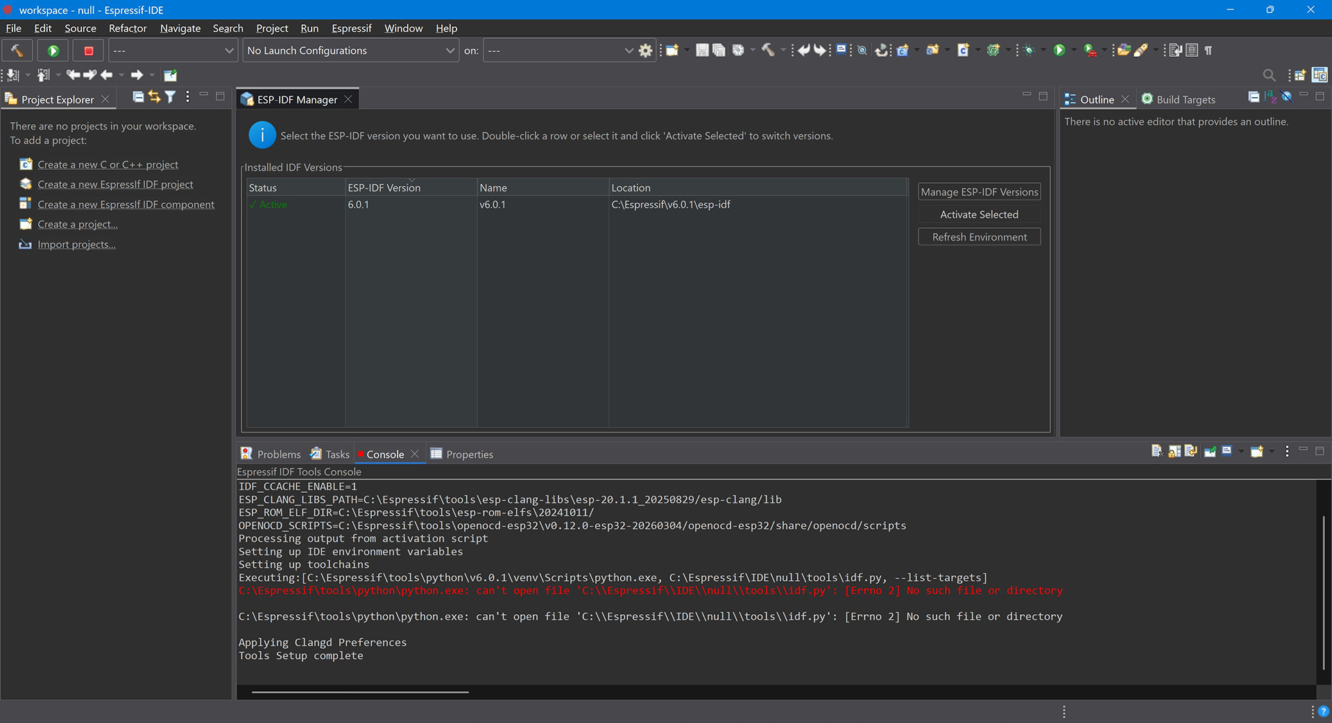Click the Last Edit Location arrow icon
Image resolution: width=1332 pixels, height=723 pixels.
coord(73,75)
